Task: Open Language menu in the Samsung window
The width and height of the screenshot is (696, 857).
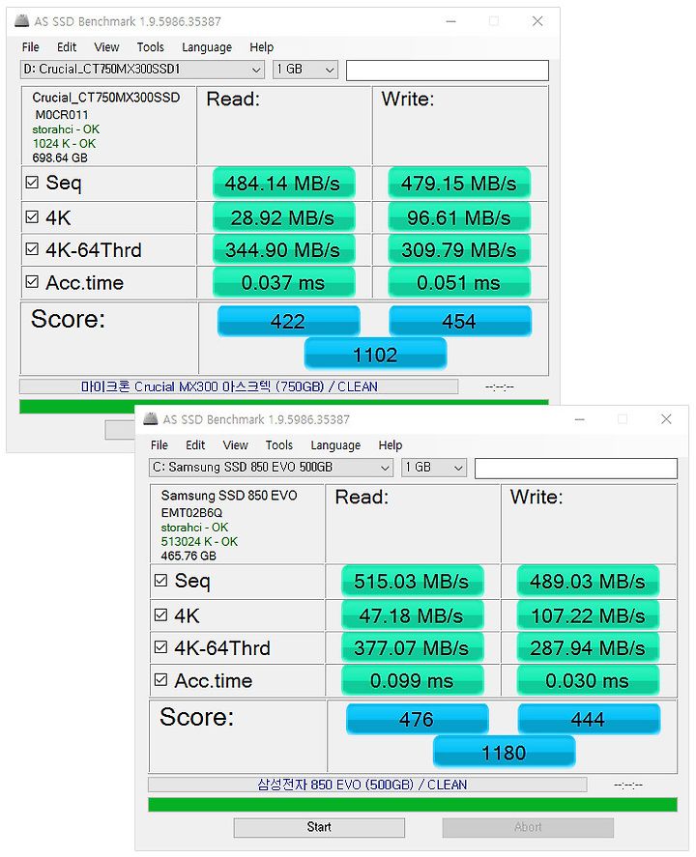Action: click(335, 445)
